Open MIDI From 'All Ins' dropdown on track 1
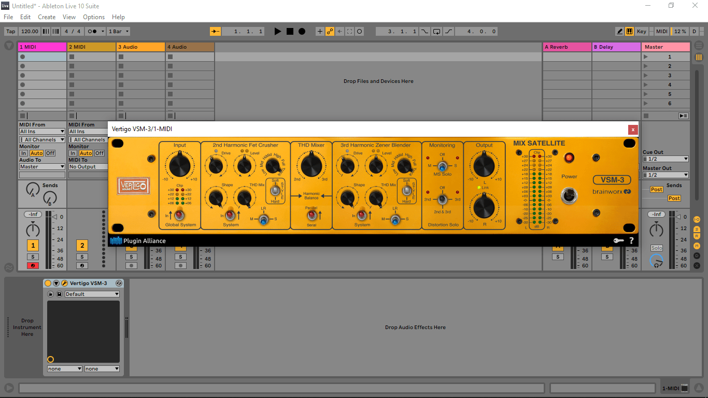This screenshot has height=398, width=708. (x=42, y=132)
